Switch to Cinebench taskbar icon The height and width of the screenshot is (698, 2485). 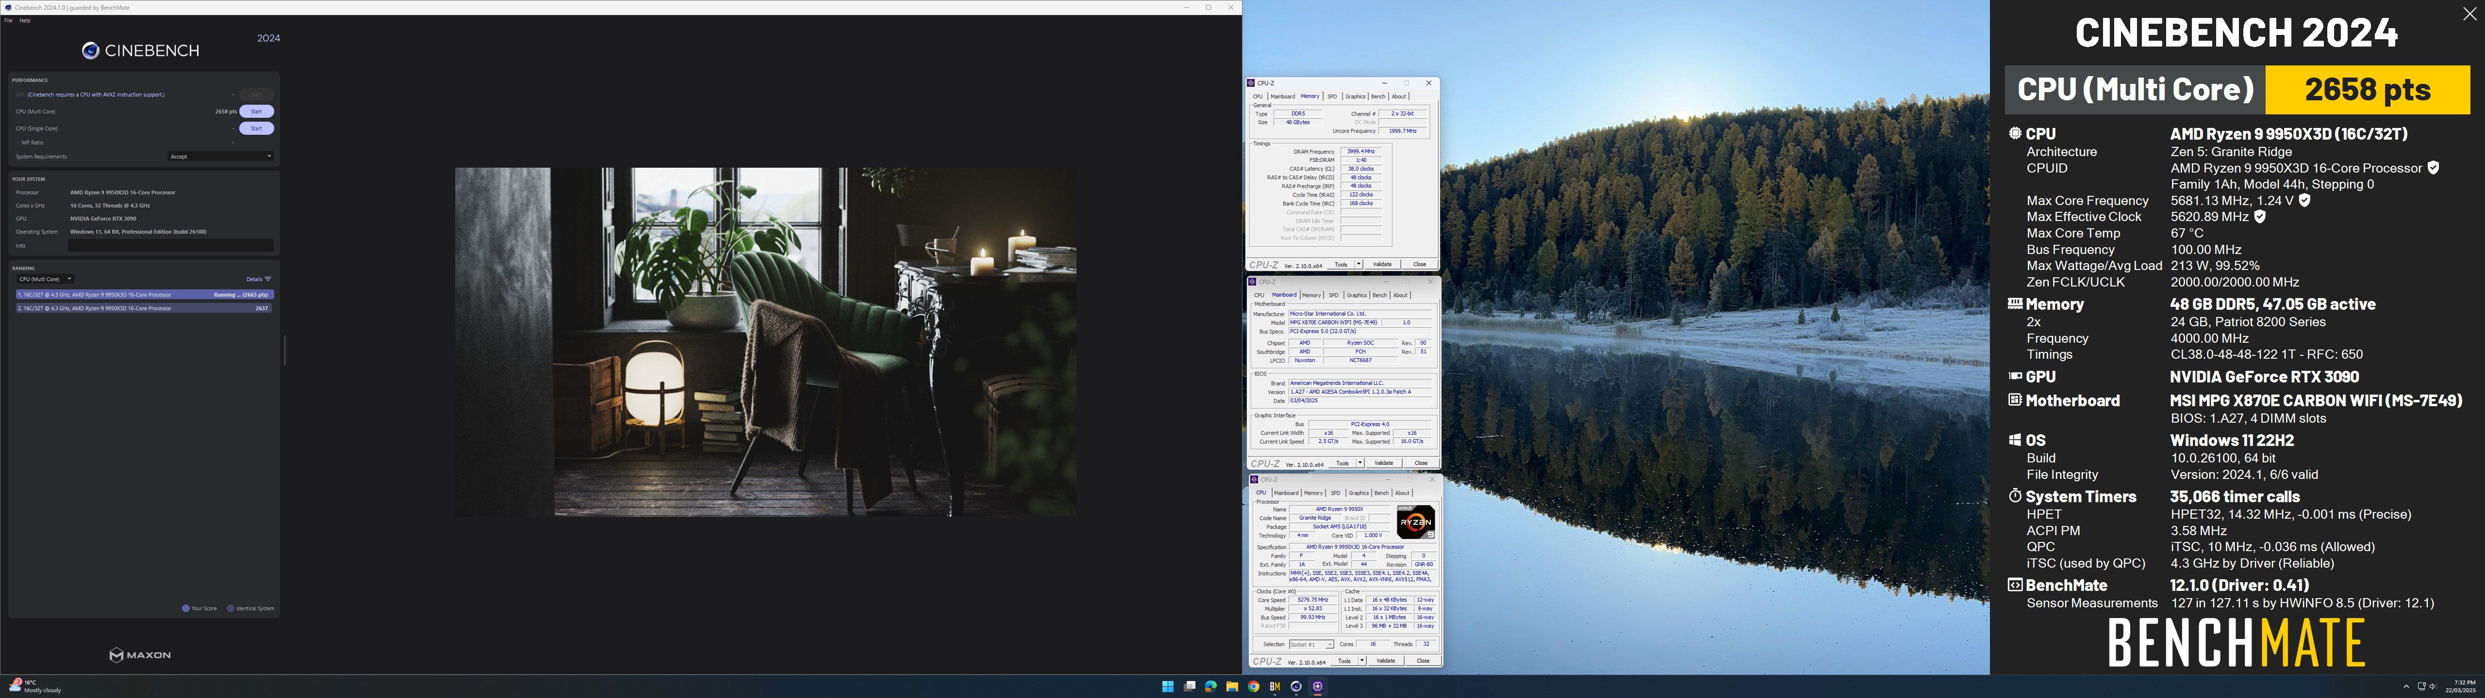coord(1295,686)
